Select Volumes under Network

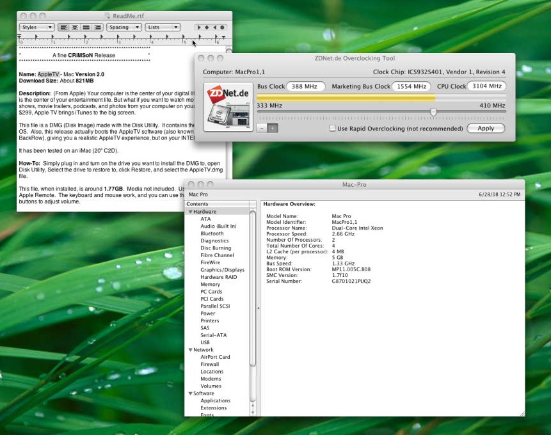[211, 386]
